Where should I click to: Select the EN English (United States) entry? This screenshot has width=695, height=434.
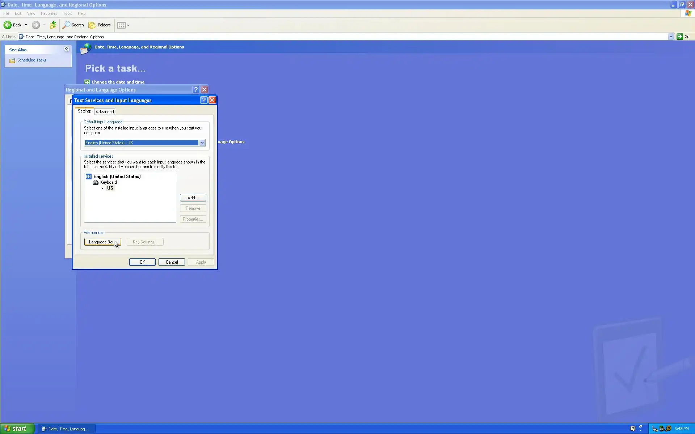click(x=117, y=176)
